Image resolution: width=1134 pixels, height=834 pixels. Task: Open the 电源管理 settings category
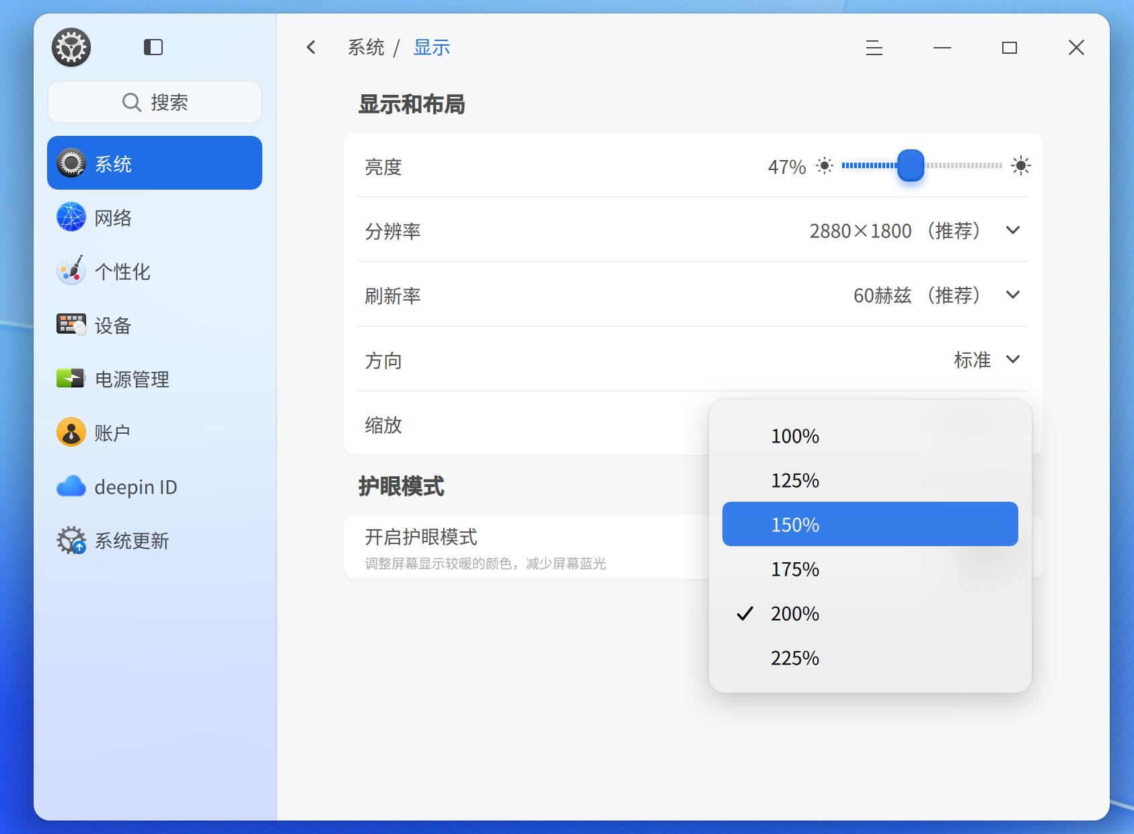coord(155,378)
